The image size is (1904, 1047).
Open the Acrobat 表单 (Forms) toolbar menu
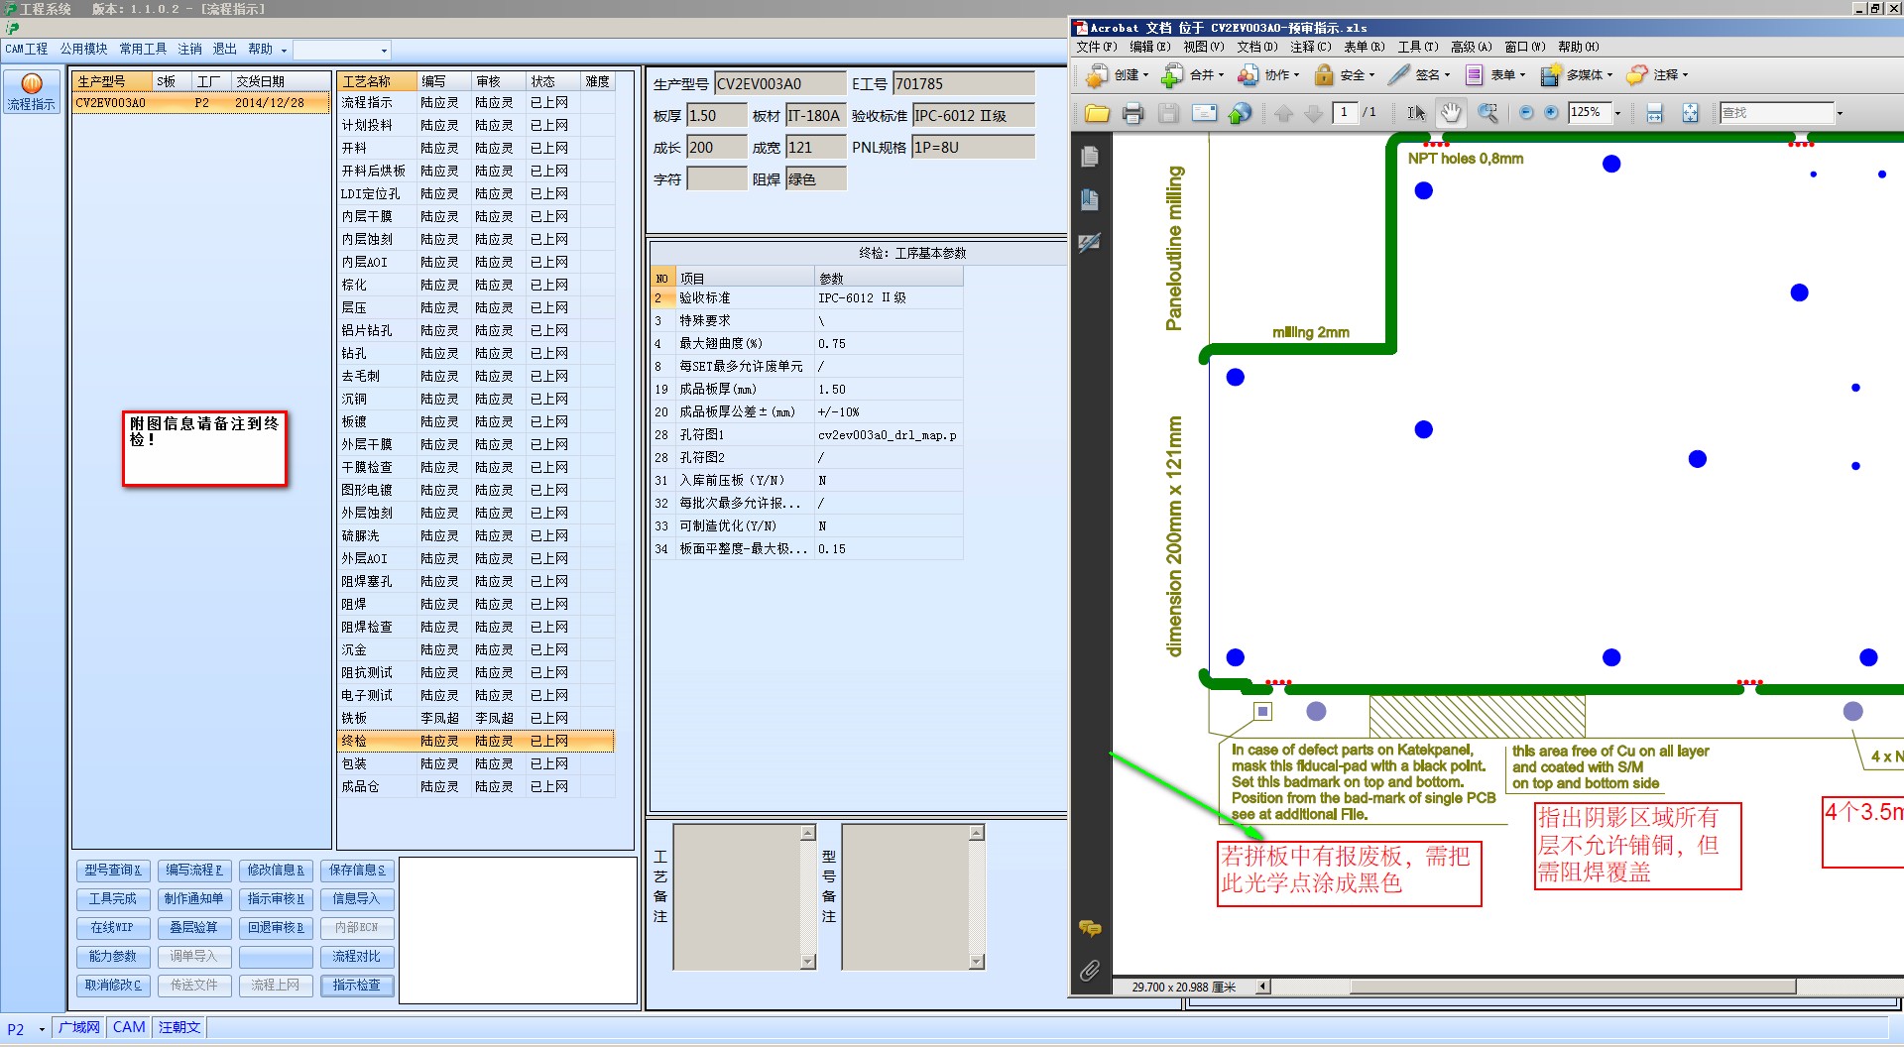pyautogui.click(x=1494, y=74)
